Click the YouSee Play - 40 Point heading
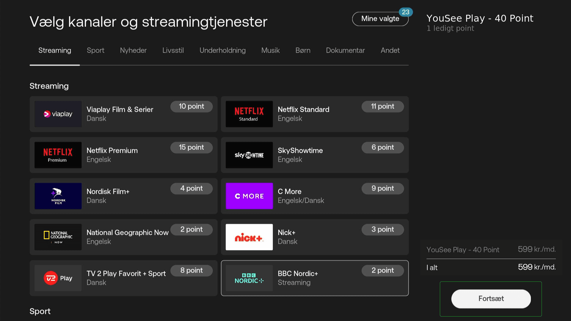This screenshot has width=571, height=321. tap(480, 18)
